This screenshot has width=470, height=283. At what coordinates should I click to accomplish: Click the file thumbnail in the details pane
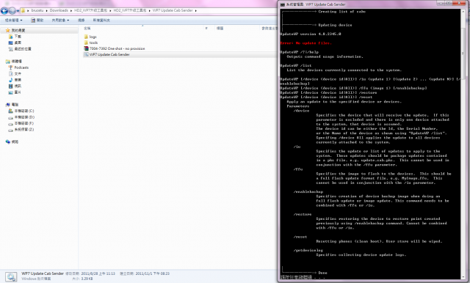point(11,276)
